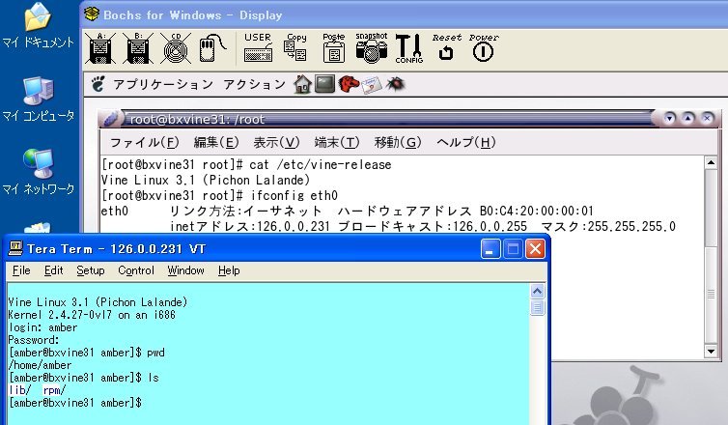
Task: Click the Bochs floppy B: drive icon
Action: point(138,48)
